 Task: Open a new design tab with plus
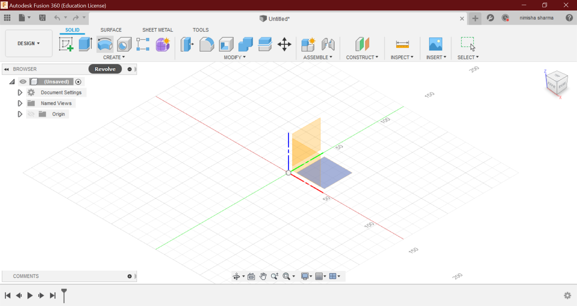(x=475, y=18)
